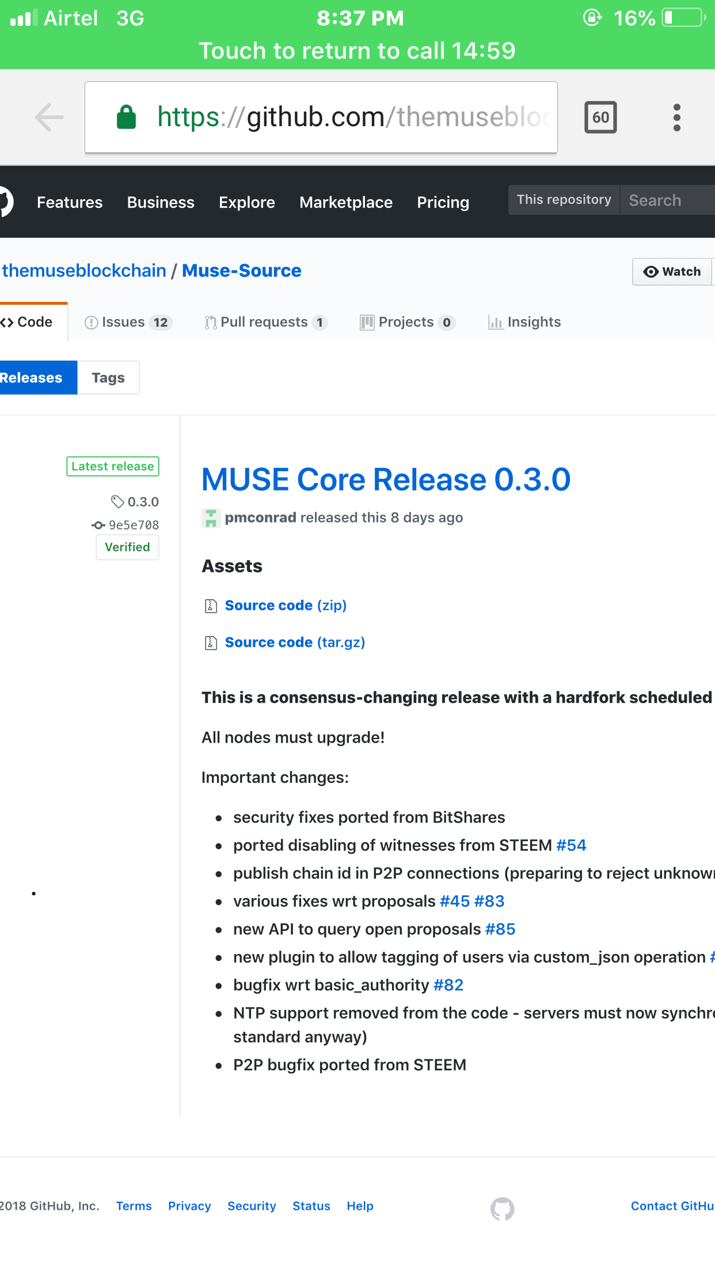Click the Verified signature badge
The image size is (715, 1272).
click(127, 547)
